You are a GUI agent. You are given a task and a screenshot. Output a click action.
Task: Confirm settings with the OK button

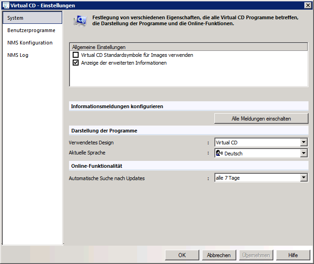tap(182, 255)
